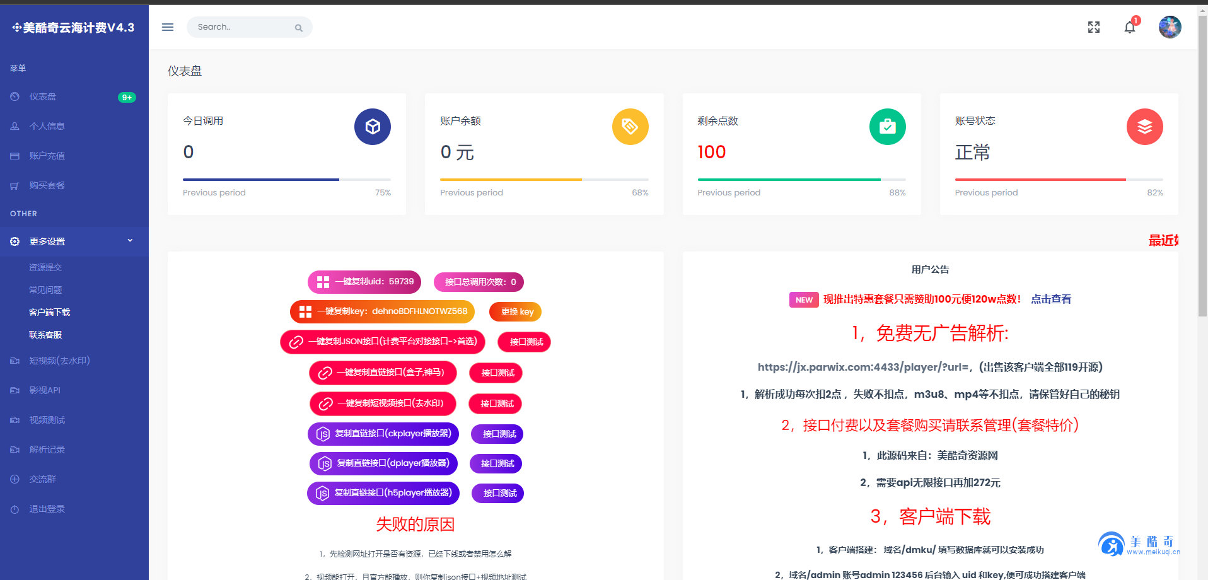Click 复制直链接口(ckplayer播放器) button

coord(383,434)
